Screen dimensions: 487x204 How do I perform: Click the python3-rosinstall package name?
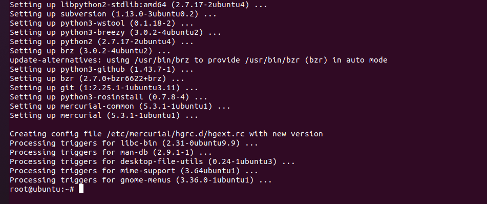[102, 97]
